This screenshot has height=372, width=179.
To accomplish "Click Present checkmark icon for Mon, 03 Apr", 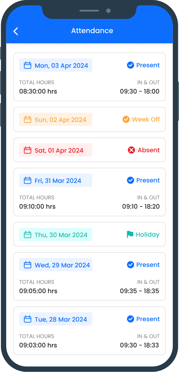I will click(130, 65).
